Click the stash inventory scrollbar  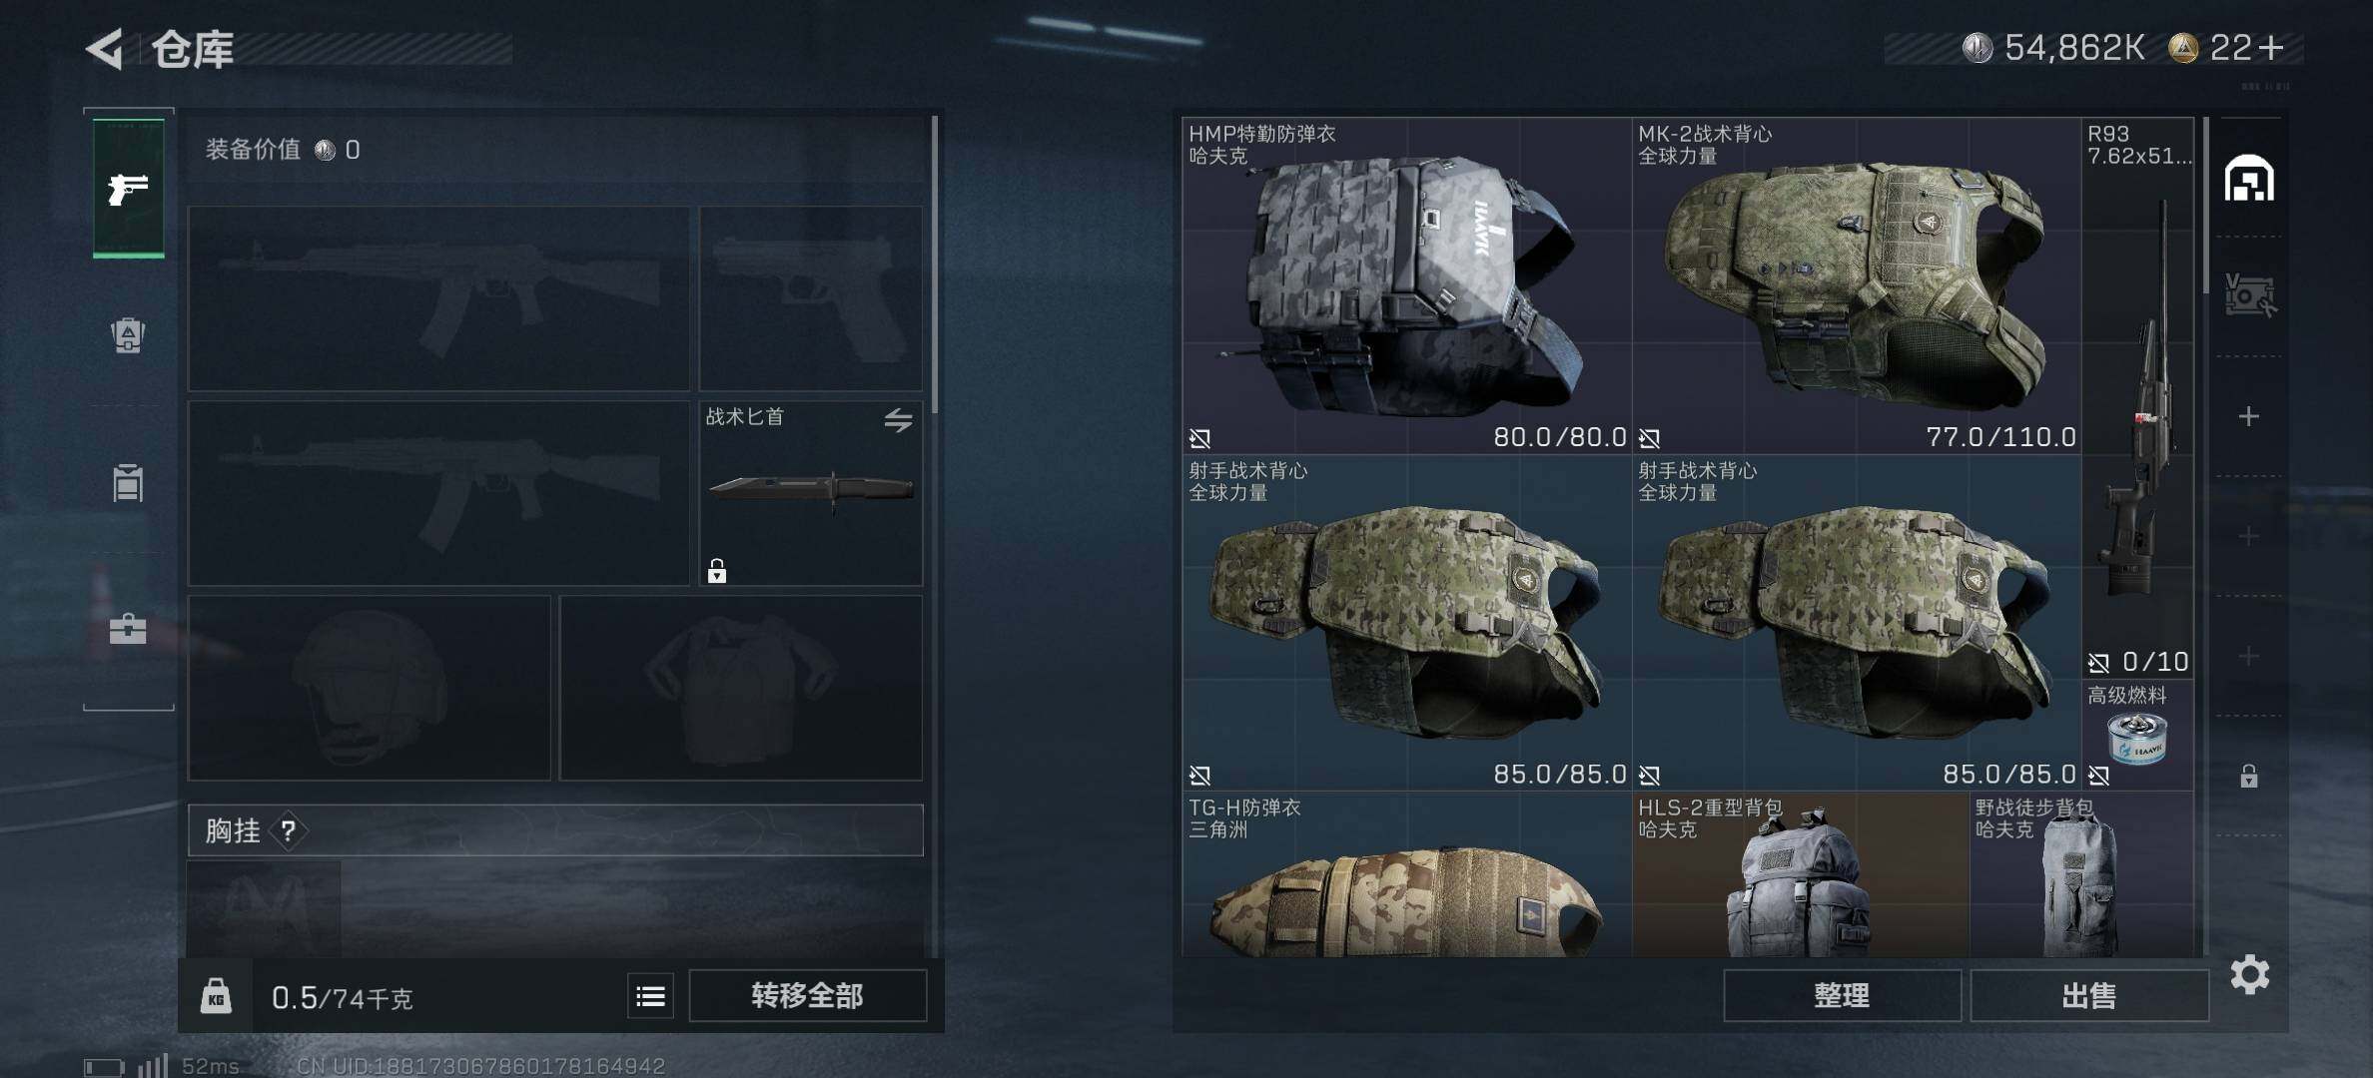tap(2205, 206)
